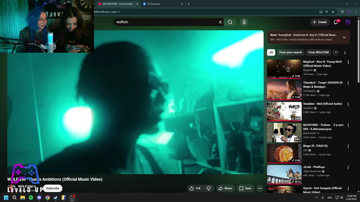Image resolution: width=360 pixels, height=202 pixels.
Task: Click the install app icon in address bar
Action: 321,12
